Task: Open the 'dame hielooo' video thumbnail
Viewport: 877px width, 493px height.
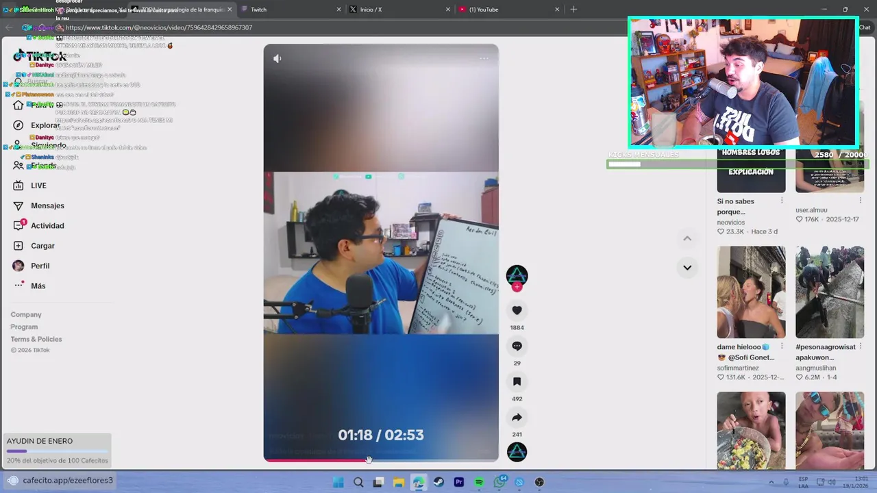Action: click(x=751, y=292)
